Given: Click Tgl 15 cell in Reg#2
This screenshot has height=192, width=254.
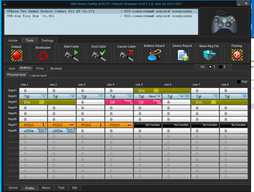Looking at the screenshot, I should pos(205,96).
